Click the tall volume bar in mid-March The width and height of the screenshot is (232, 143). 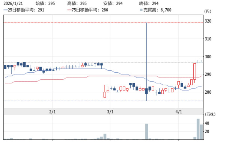(147, 132)
